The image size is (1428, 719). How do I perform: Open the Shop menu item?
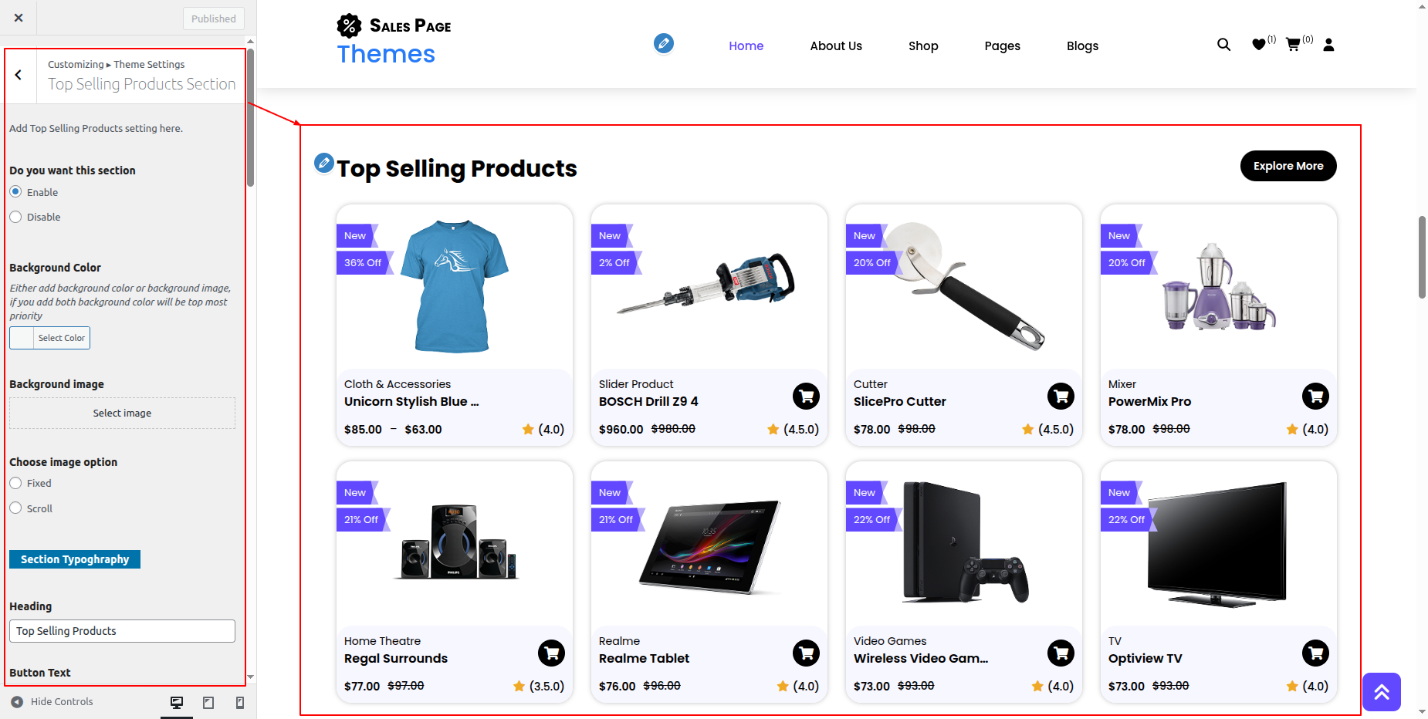coord(923,46)
